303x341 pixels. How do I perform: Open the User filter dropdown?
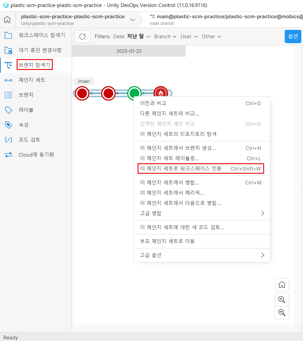tap(189, 36)
